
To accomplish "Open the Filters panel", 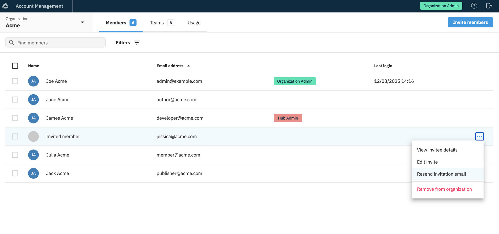I will click(127, 42).
